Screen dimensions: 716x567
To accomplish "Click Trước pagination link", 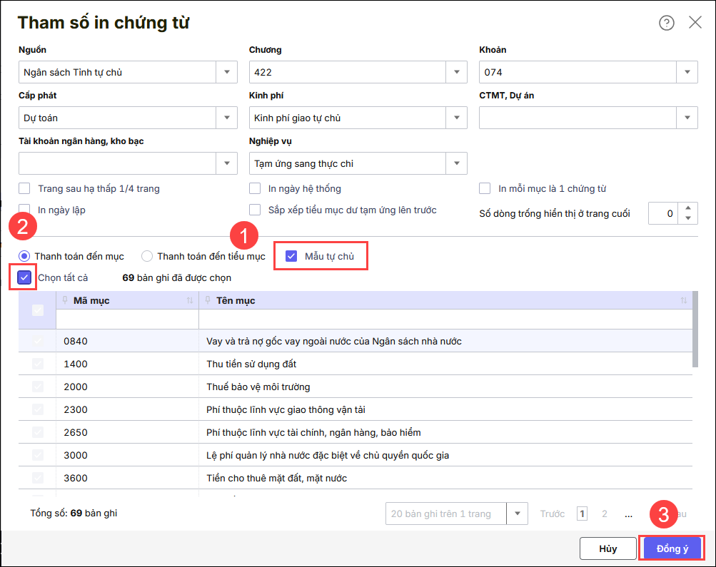I will pyautogui.click(x=552, y=514).
